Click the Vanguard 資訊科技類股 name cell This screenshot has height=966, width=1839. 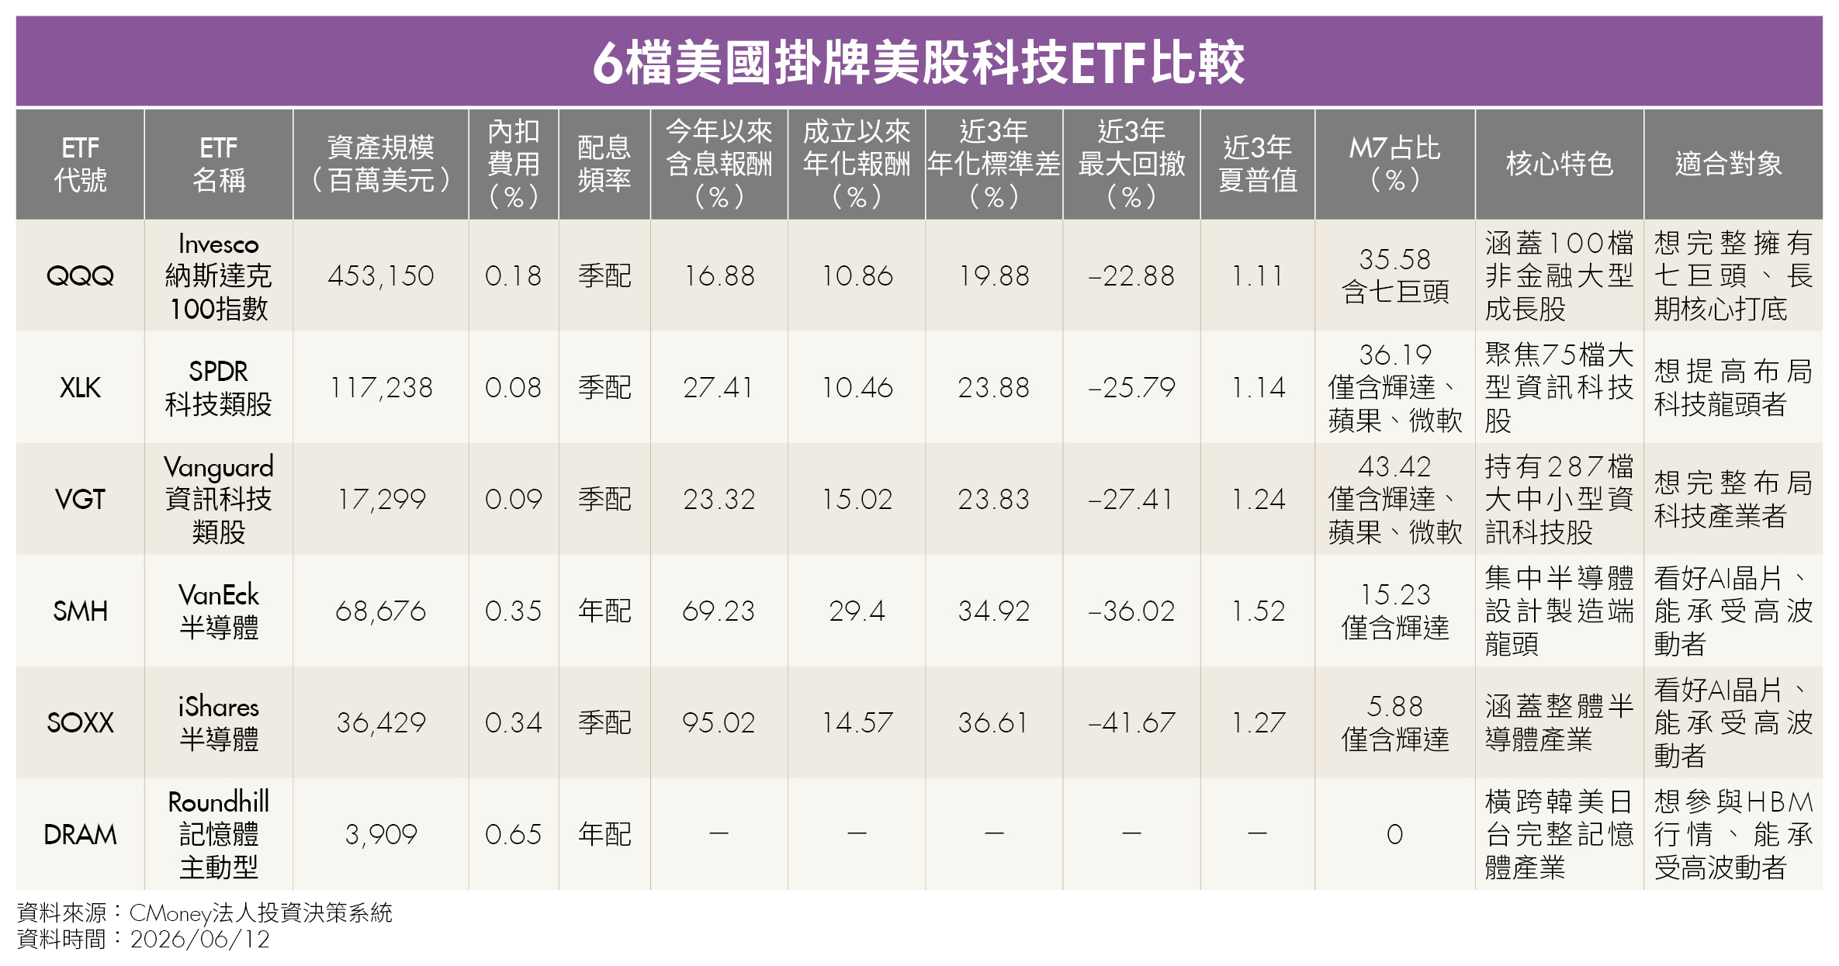tap(218, 499)
